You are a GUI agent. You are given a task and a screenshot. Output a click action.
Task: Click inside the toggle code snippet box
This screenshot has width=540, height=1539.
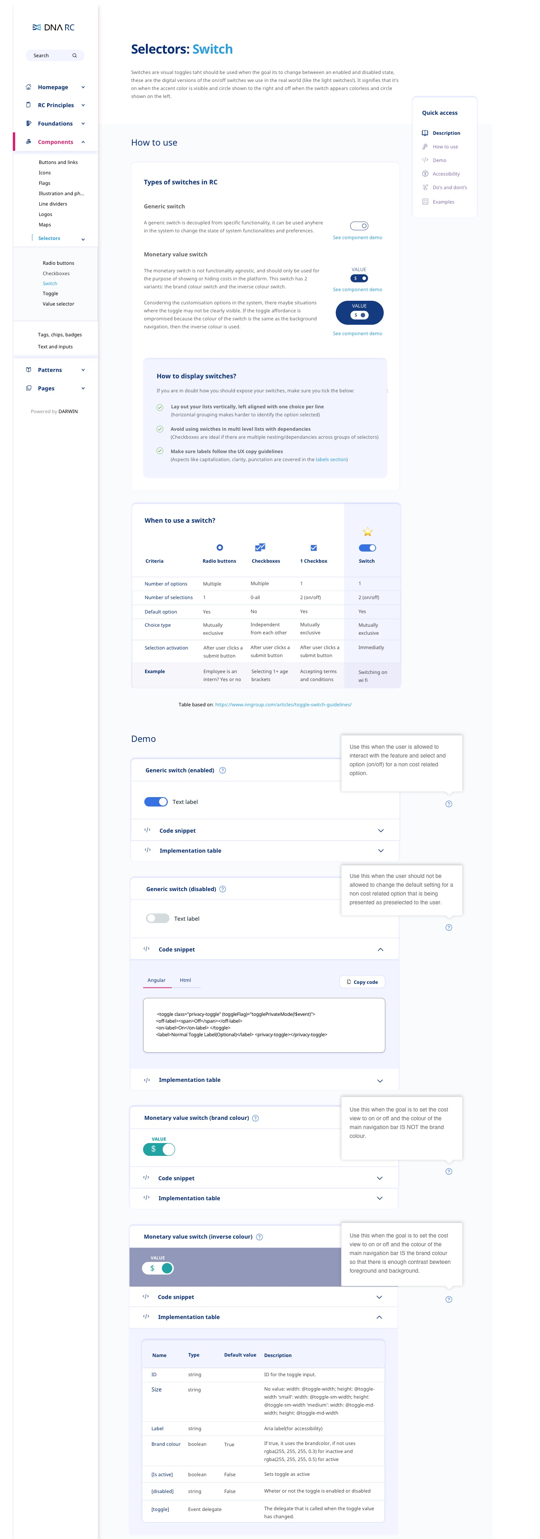[x=264, y=1025]
